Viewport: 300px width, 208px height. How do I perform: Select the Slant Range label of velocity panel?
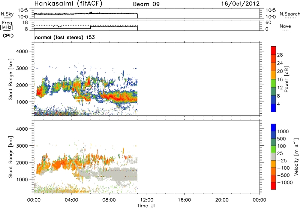click(10, 157)
